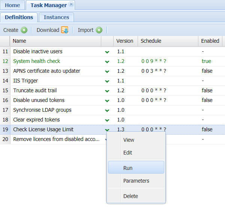The height and width of the screenshot is (207, 225).
Task: Choose Delete from the context menu
Action: pos(130,196)
